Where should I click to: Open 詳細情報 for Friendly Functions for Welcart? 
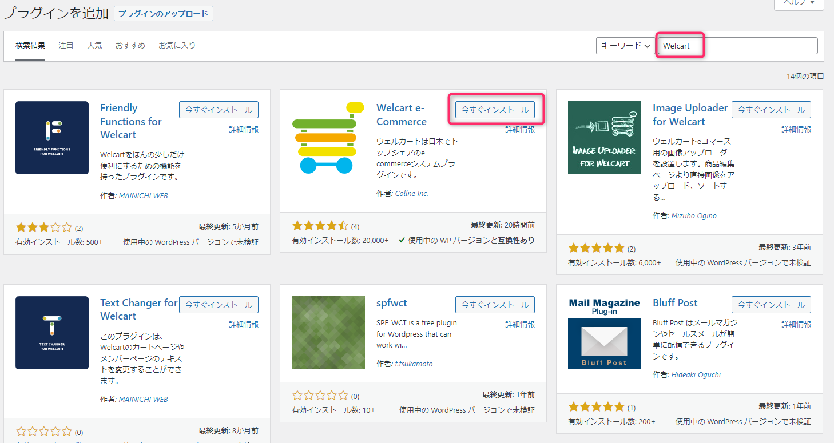pyautogui.click(x=244, y=130)
